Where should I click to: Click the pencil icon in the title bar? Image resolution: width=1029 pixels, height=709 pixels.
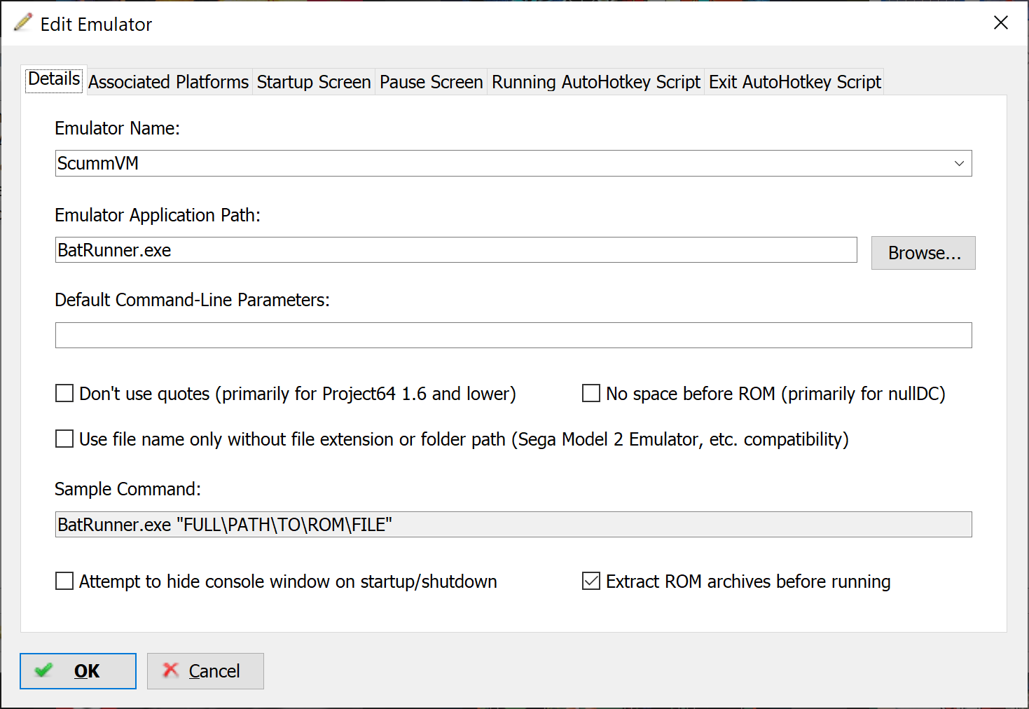[x=23, y=22]
